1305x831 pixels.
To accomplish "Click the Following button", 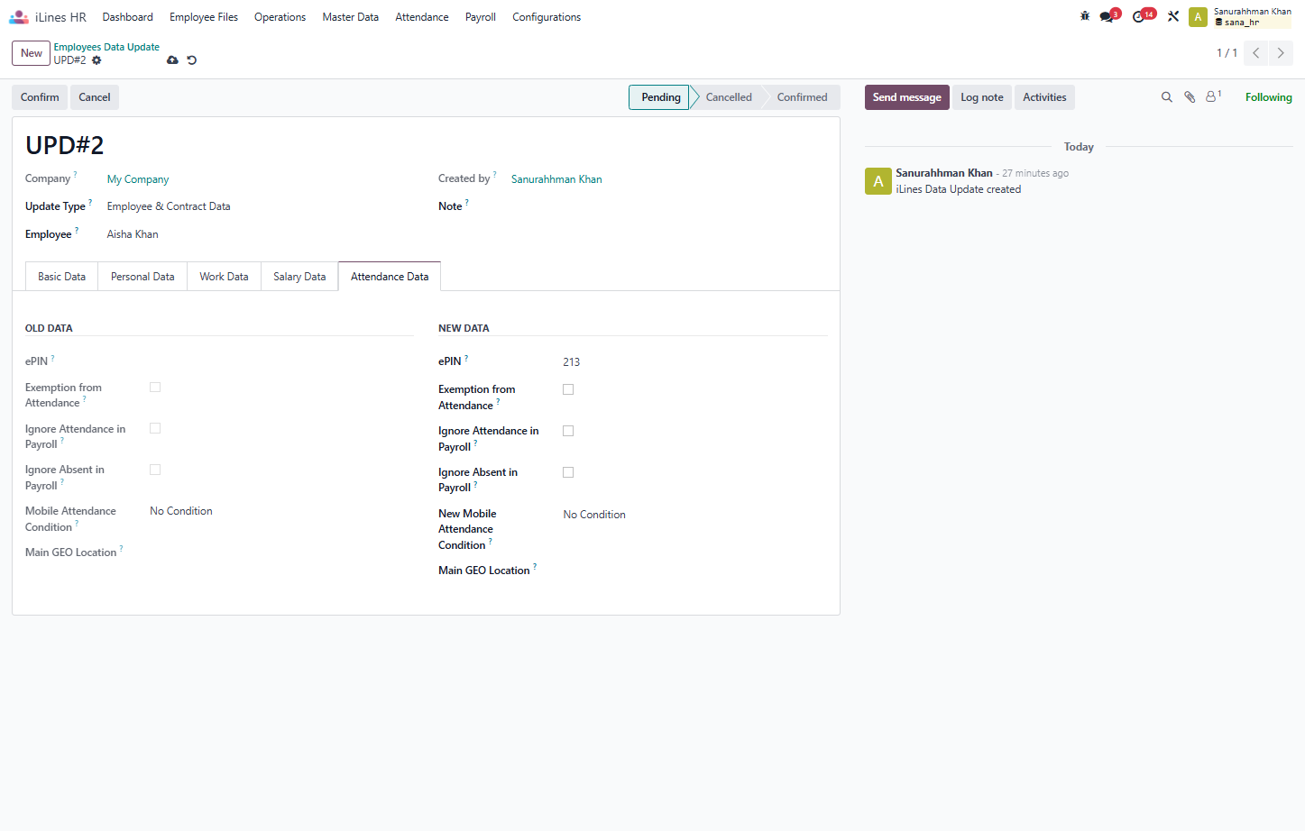I will [x=1268, y=97].
